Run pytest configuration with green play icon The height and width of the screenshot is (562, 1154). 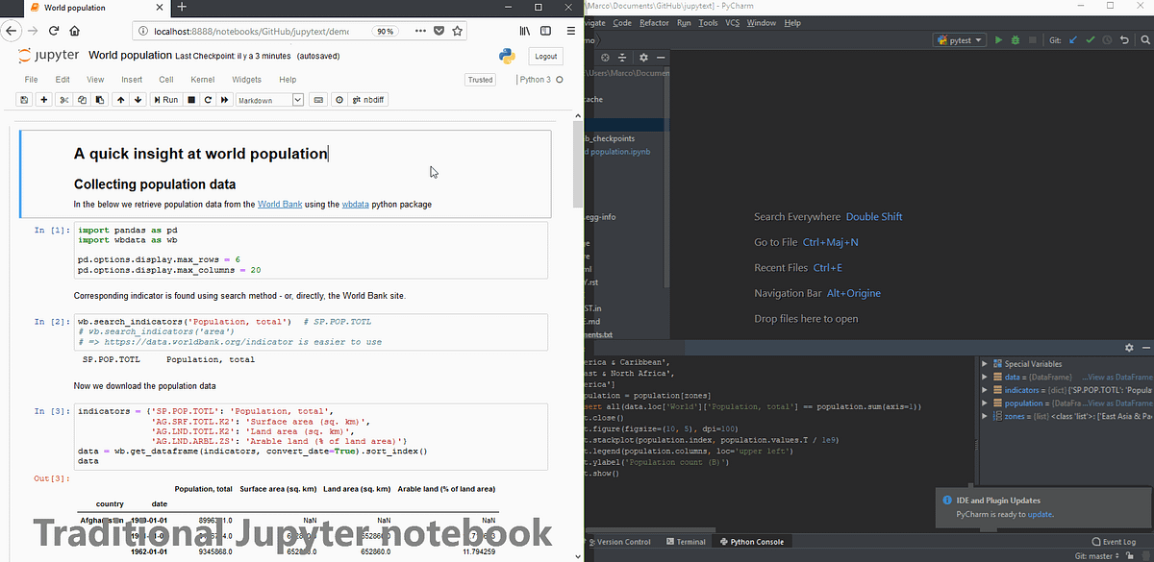tap(999, 39)
